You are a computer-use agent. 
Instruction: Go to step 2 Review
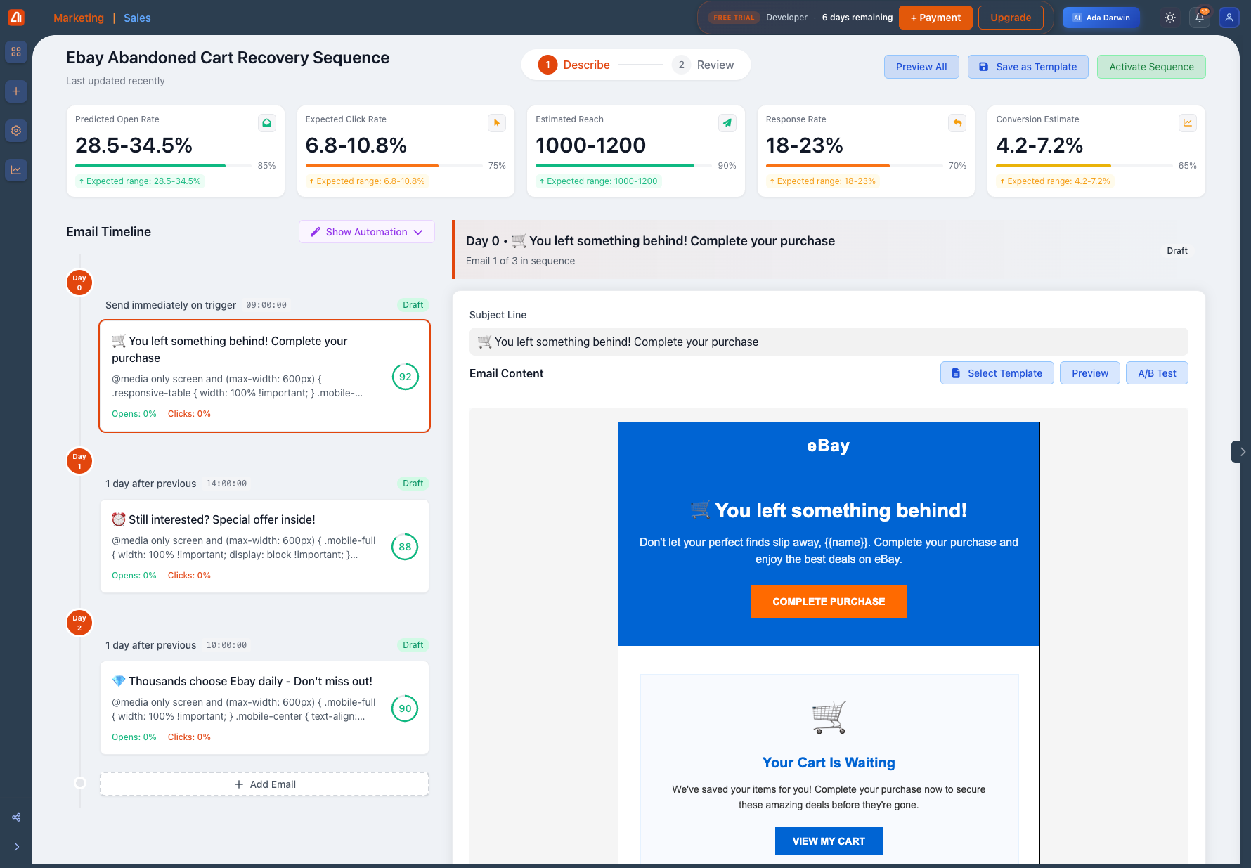[703, 65]
